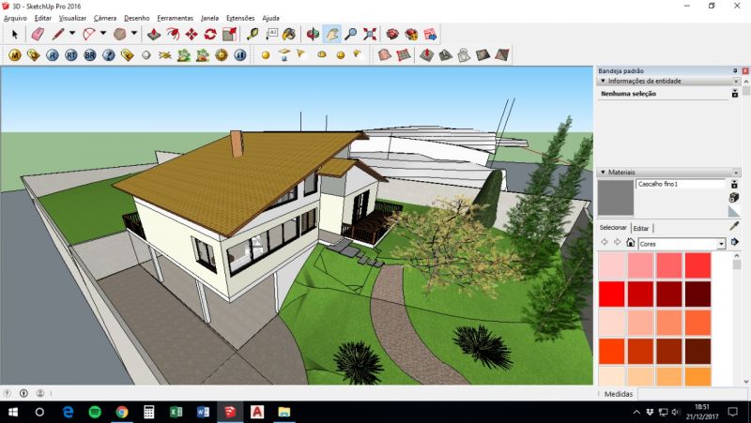The image size is (751, 423).
Task: Open the Cores library dropdown
Action: coord(721,244)
